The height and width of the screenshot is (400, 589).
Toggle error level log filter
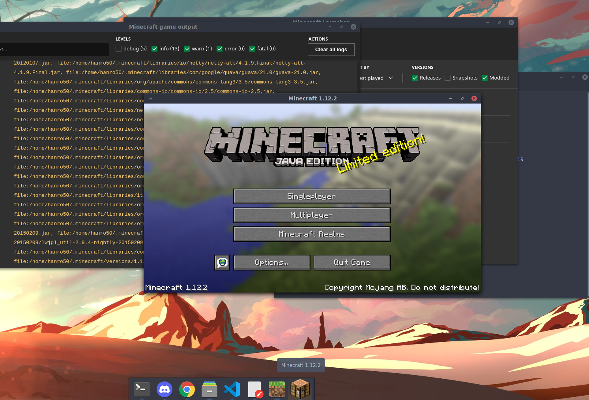tap(220, 49)
